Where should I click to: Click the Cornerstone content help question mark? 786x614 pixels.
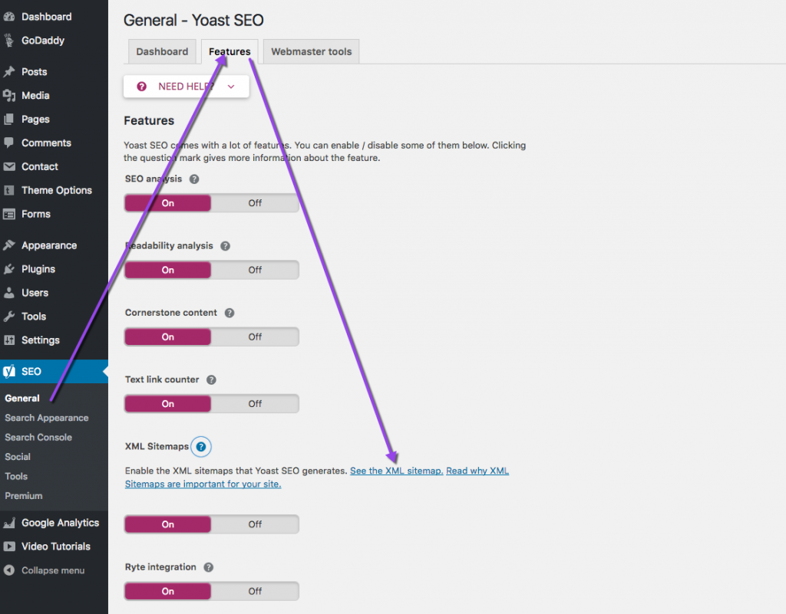[x=230, y=313]
